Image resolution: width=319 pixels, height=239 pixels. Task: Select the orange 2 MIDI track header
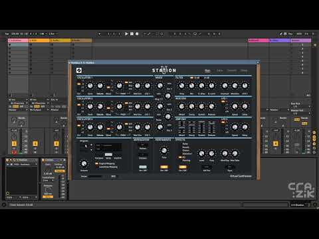tap(39, 40)
